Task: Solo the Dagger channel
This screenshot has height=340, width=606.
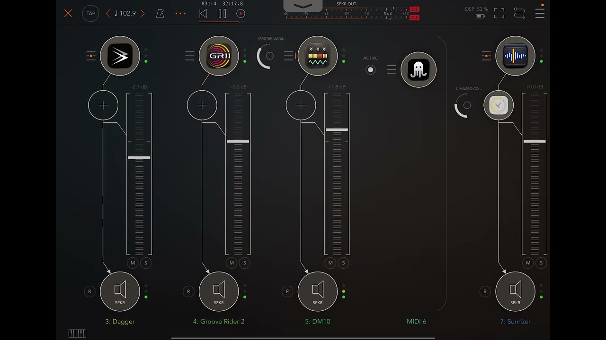Action: click(x=146, y=263)
